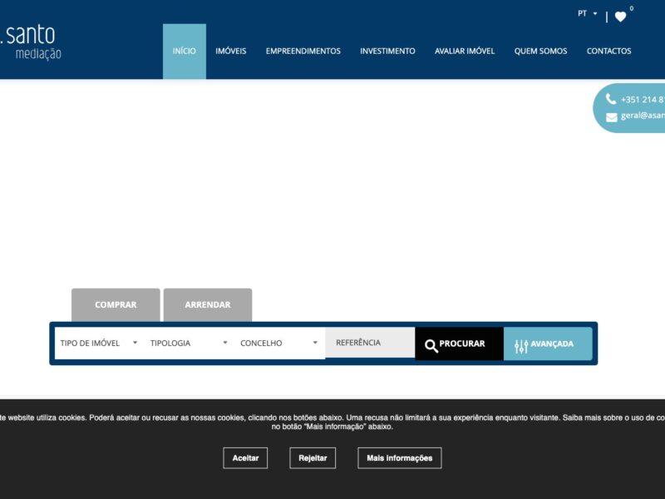
Task: Click the sliders icon for advanced search
Action: coord(521,346)
